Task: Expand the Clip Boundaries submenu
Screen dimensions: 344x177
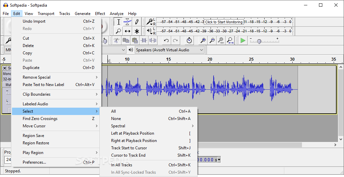Action: click(56, 94)
